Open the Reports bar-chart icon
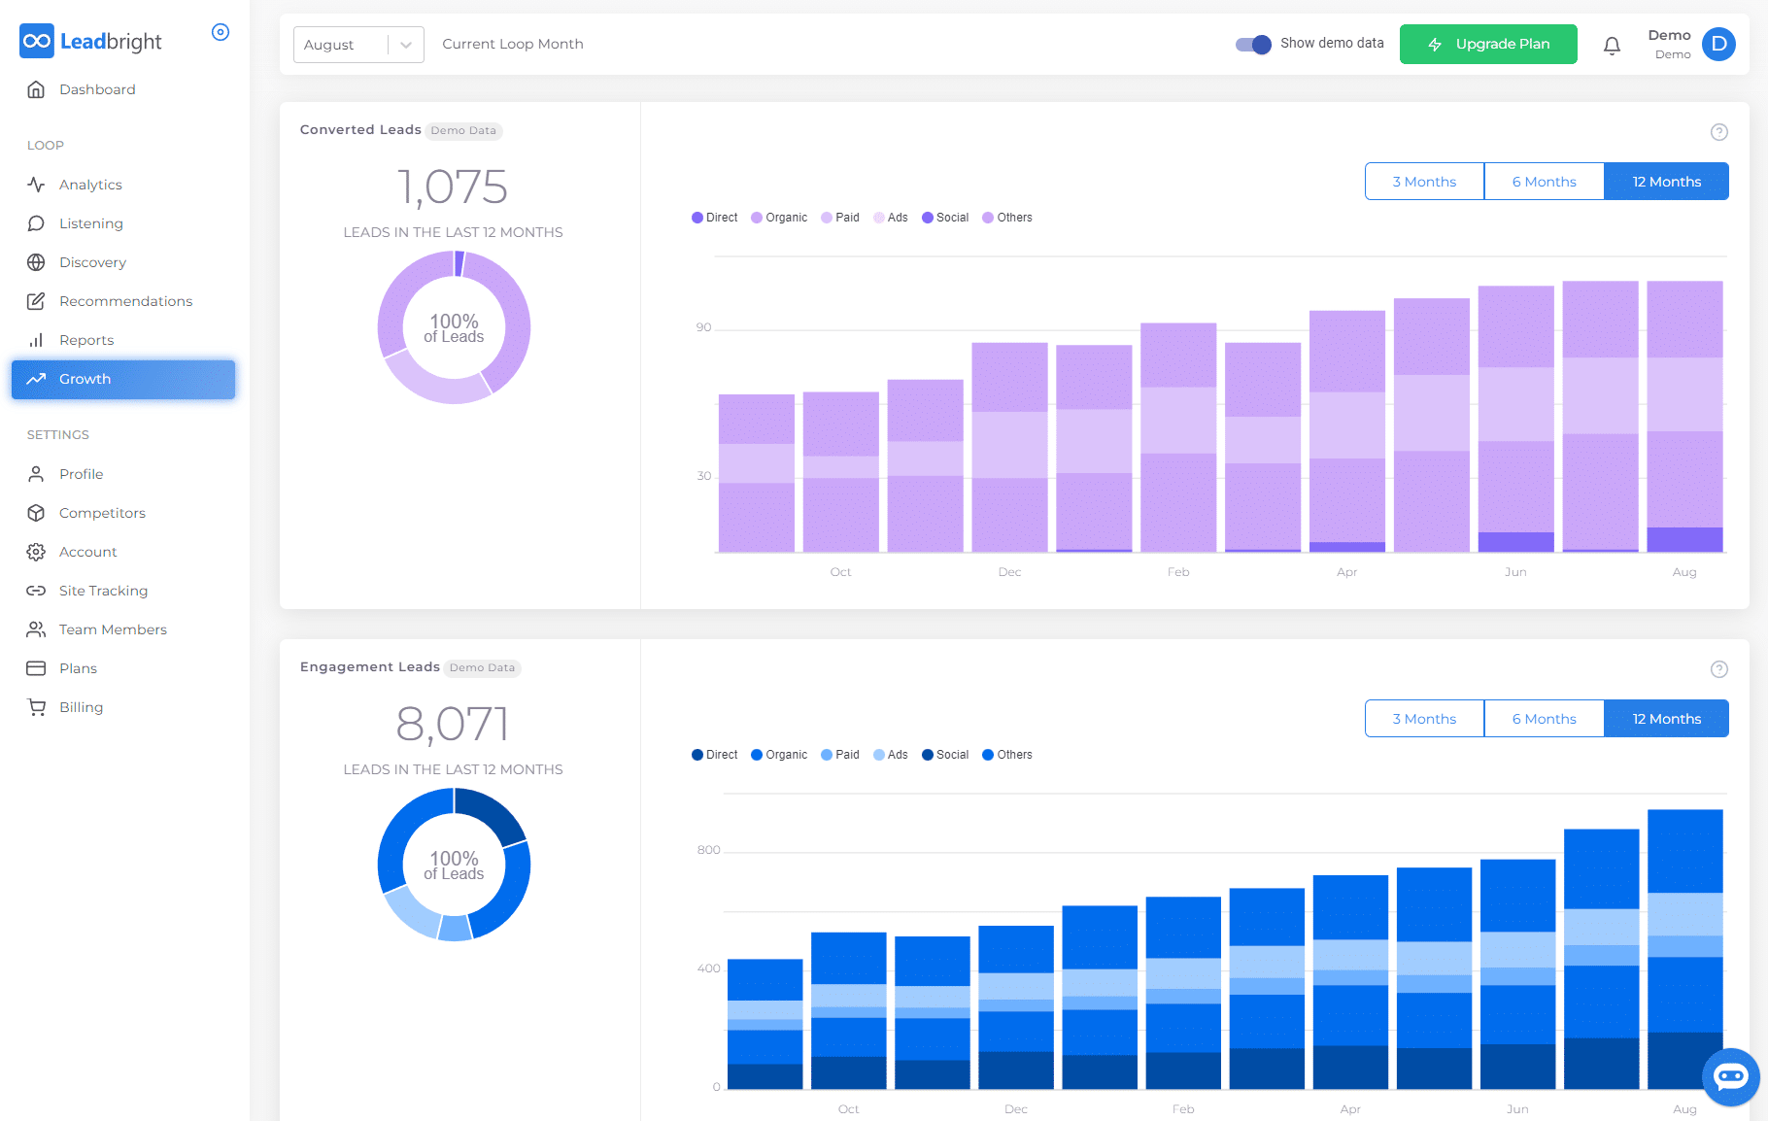The height and width of the screenshot is (1121, 1768). point(36,340)
